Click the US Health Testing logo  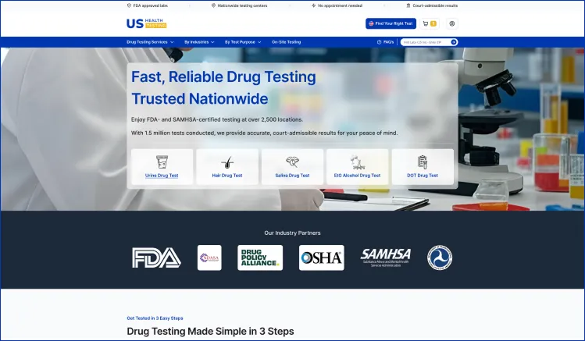147,23
